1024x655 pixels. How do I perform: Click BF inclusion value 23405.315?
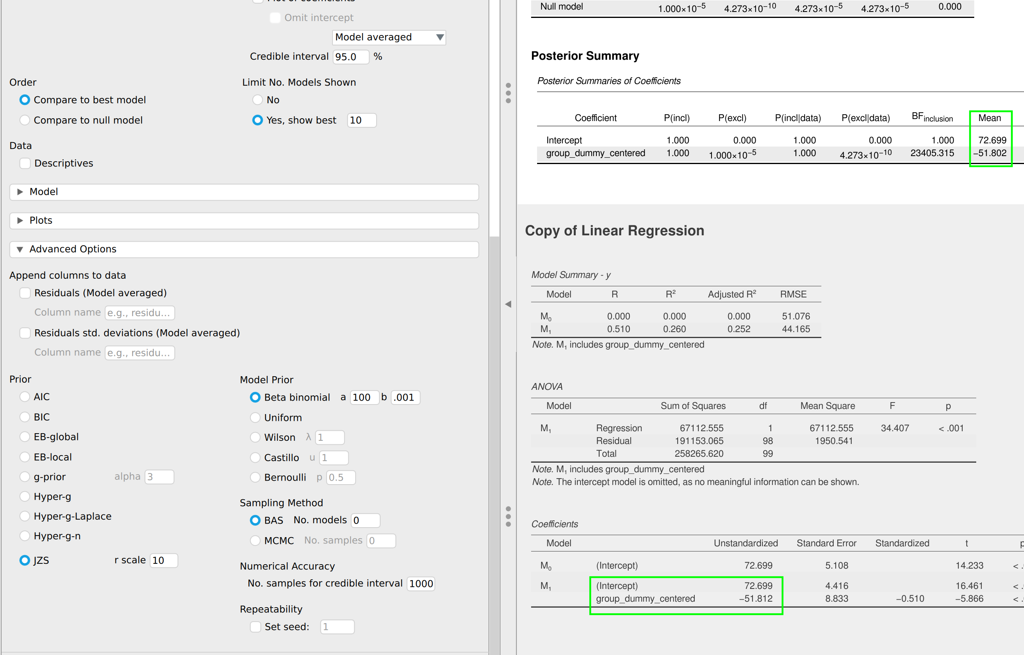pos(932,153)
